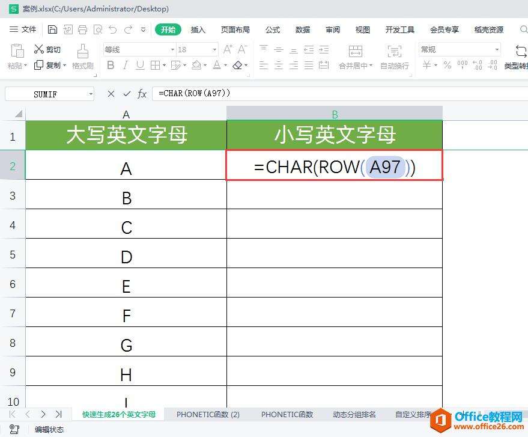Expand the Paste (粘贴) options arrow
This screenshot has width=528, height=437.
[26, 65]
